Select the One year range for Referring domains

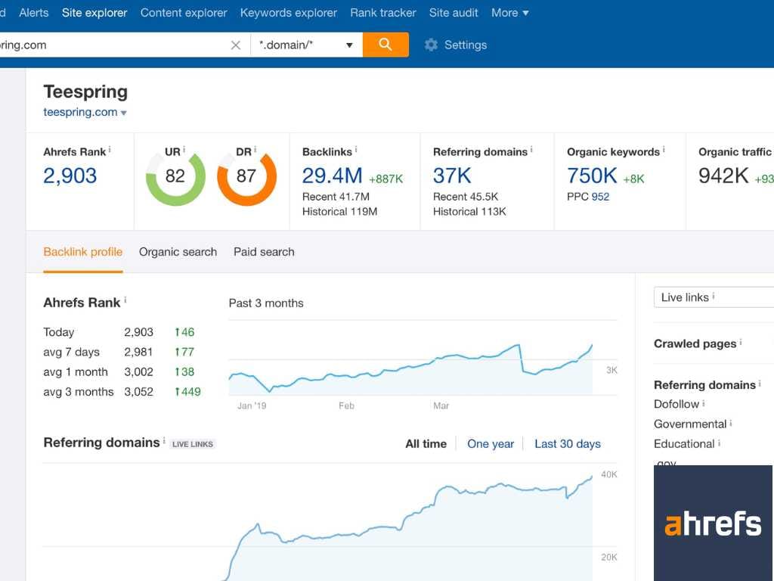[491, 444]
